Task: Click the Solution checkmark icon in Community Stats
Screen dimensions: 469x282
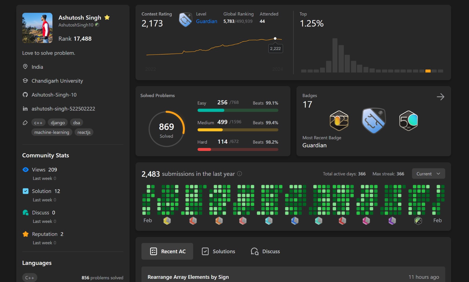Action: [26, 191]
